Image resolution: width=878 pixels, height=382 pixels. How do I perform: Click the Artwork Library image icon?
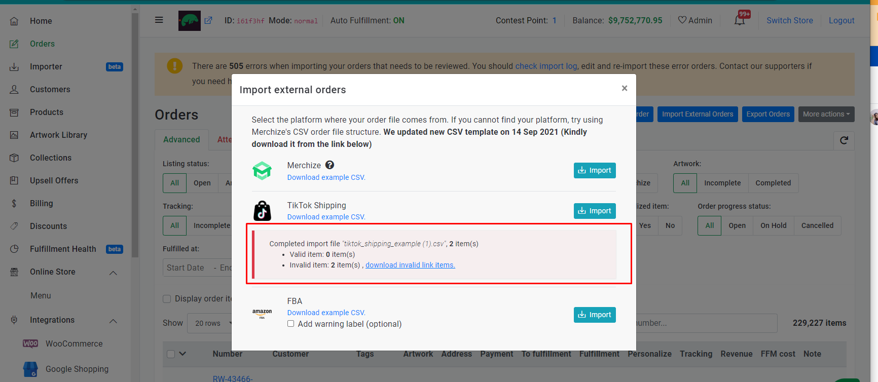(14, 135)
